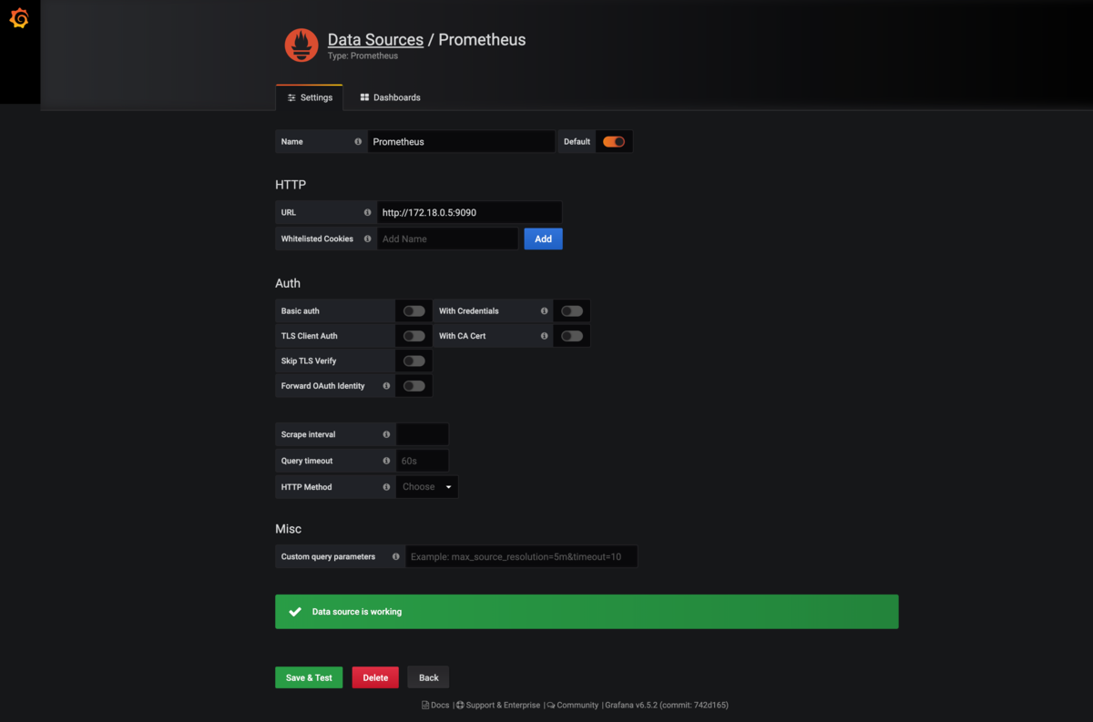Enable the With CA Cert switch
The image size is (1093, 722).
tap(572, 336)
